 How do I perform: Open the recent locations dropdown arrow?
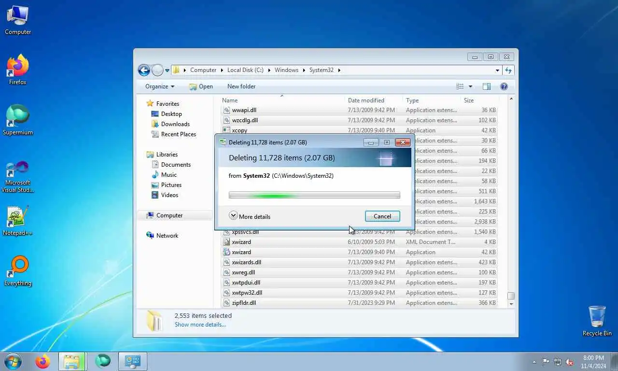point(168,70)
